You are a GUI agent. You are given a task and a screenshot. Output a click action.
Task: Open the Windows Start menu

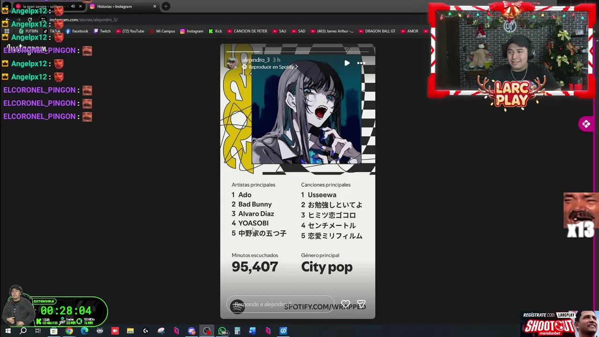(7, 331)
